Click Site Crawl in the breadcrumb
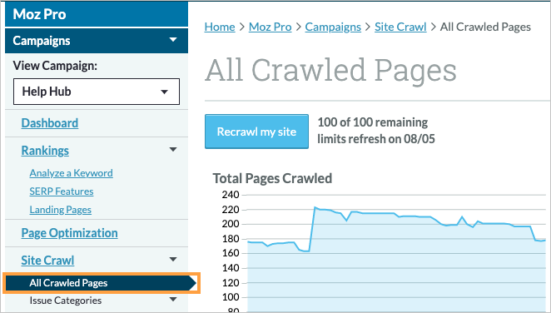 pos(400,27)
